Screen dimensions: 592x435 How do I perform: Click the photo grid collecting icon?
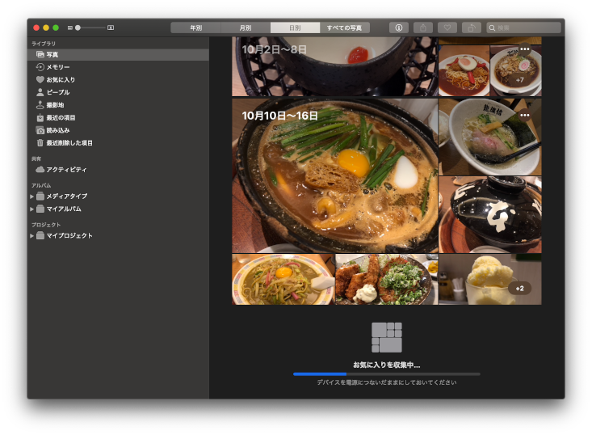coord(387,337)
